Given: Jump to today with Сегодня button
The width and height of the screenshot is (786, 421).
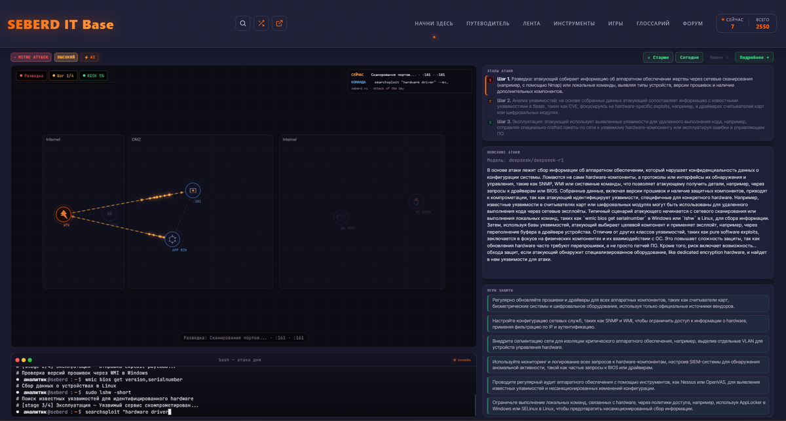Looking at the screenshot, I should [688, 58].
